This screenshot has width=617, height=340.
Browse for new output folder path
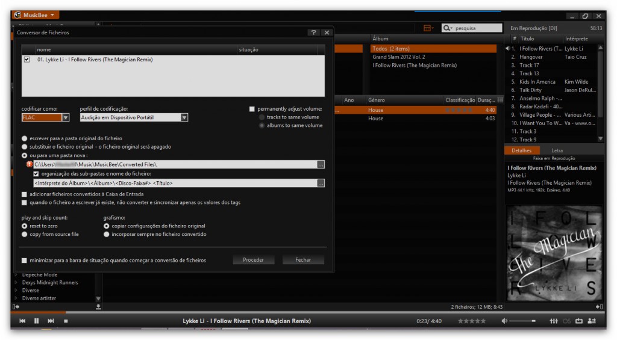321,164
